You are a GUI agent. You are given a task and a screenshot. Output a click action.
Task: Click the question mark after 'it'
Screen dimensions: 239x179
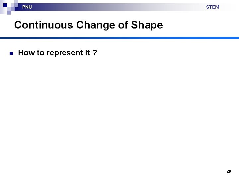pos(95,53)
